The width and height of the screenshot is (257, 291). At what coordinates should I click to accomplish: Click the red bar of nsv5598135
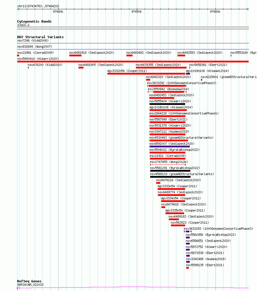[x=187, y=268]
